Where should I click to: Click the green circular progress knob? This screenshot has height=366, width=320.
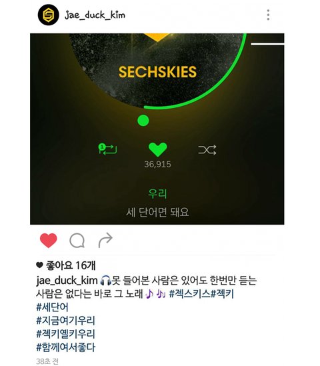point(143,121)
